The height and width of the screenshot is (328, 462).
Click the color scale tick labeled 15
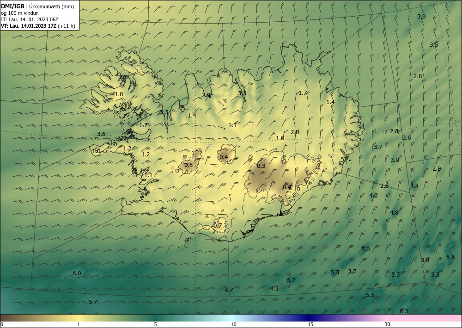(310, 324)
